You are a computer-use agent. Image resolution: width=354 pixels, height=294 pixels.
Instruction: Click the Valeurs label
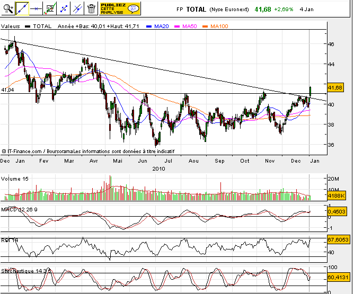(11, 26)
